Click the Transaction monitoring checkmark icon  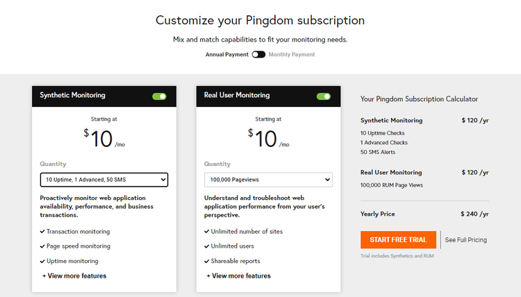coord(42,232)
